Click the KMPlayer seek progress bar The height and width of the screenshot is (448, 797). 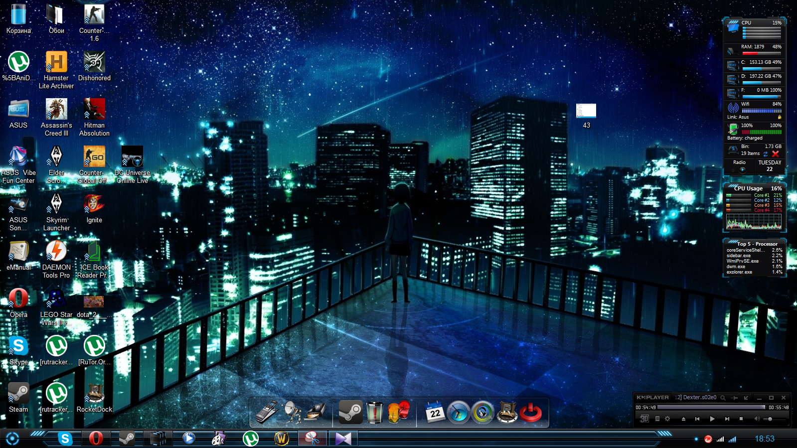(711, 408)
